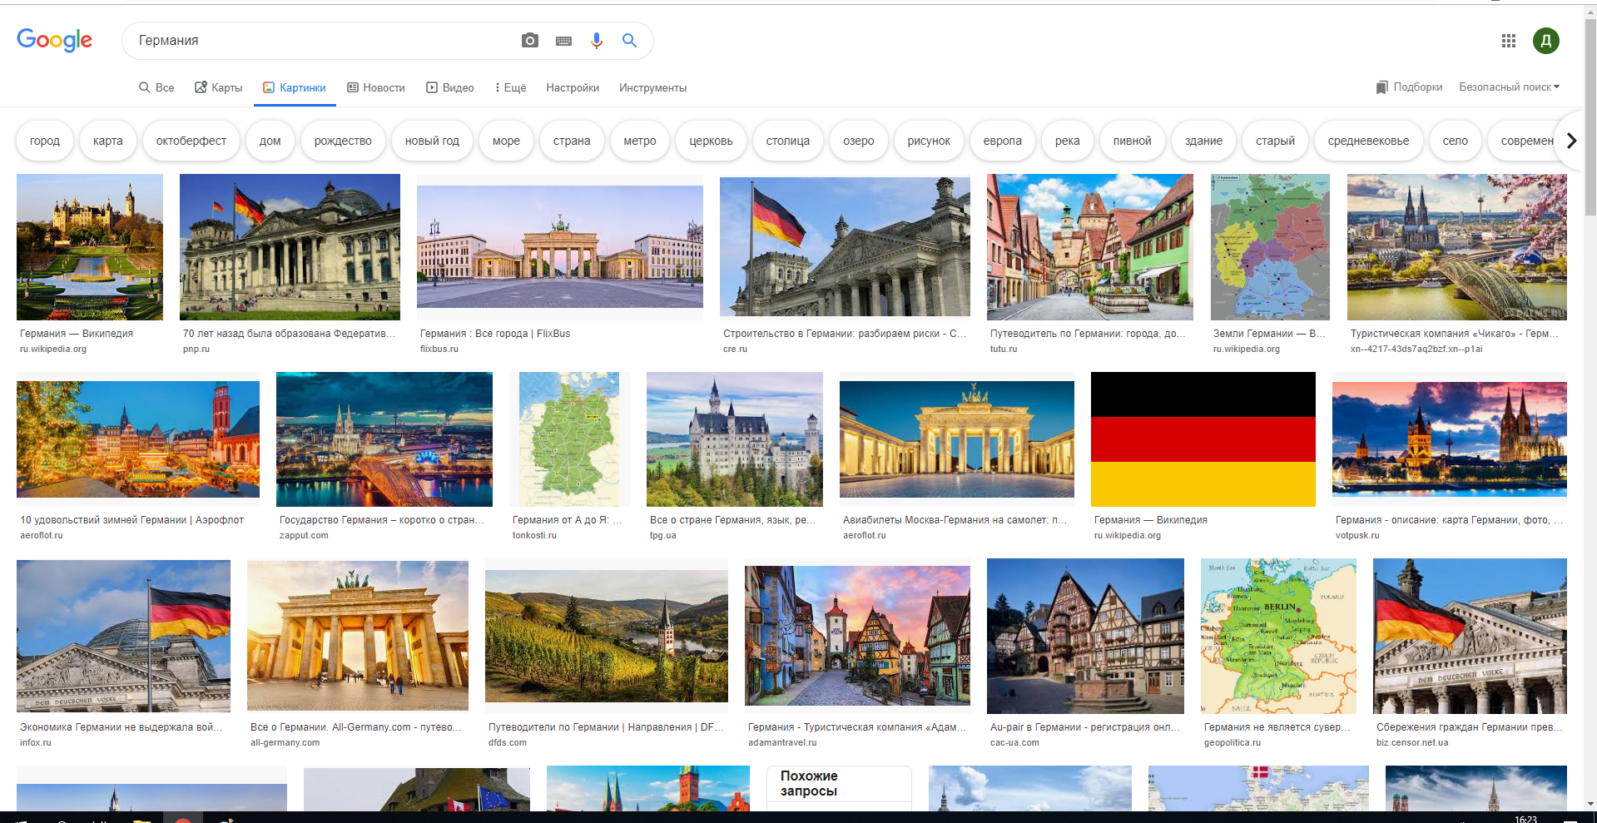Open Reichstag image from pnp.ru
1597x823 pixels.
pos(290,247)
